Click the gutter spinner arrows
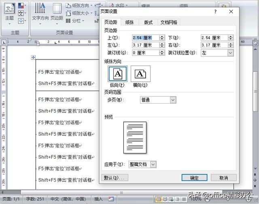 click(162, 53)
